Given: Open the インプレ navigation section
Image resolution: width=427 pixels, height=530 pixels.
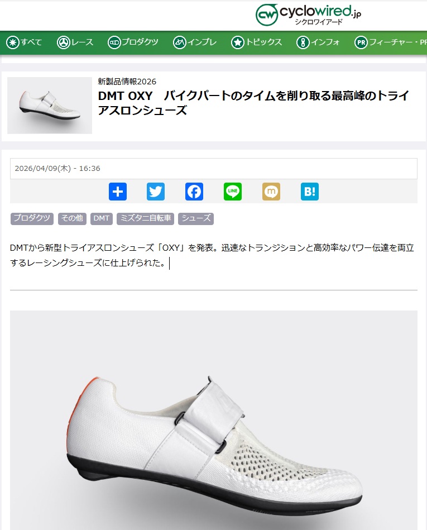Looking at the screenshot, I should click(195, 42).
